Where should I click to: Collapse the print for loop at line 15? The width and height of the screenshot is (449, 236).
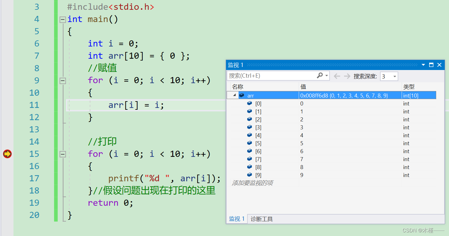63,154
